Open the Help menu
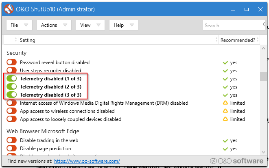This screenshot has width=269, height=168. [124, 25]
